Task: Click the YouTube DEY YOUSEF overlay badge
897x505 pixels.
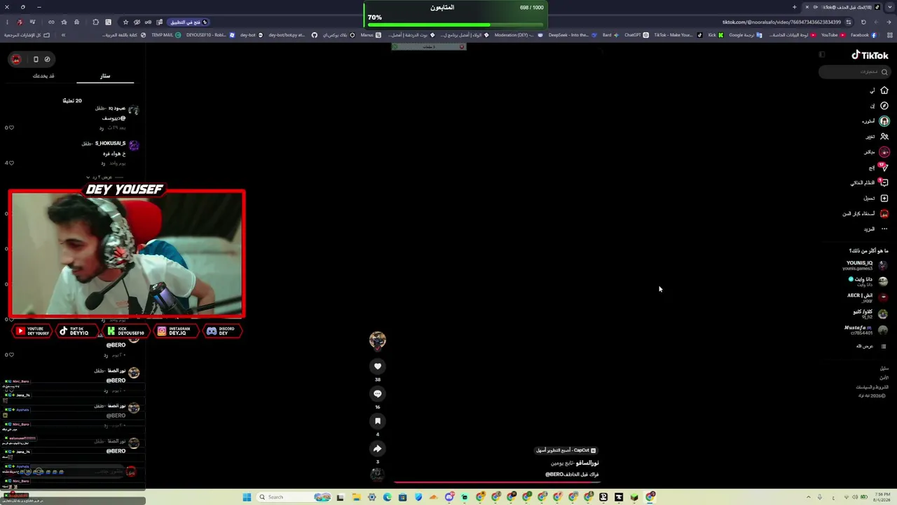Action: (x=32, y=331)
